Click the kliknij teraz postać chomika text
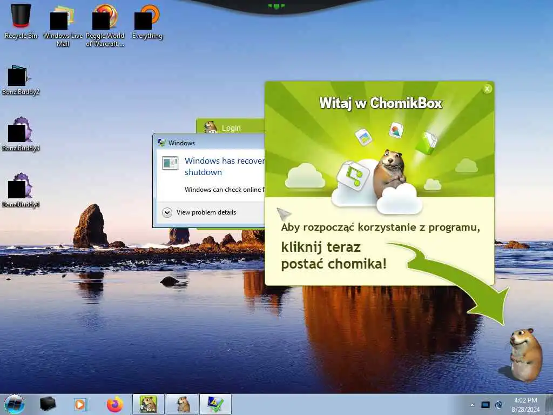 (x=334, y=256)
